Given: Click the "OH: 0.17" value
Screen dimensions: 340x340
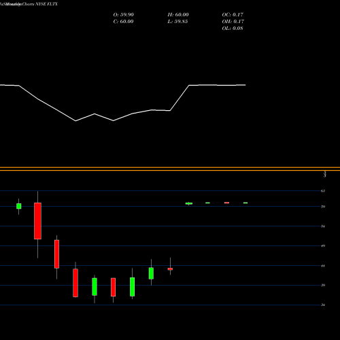Looking at the screenshot, I should pyautogui.click(x=233, y=21).
